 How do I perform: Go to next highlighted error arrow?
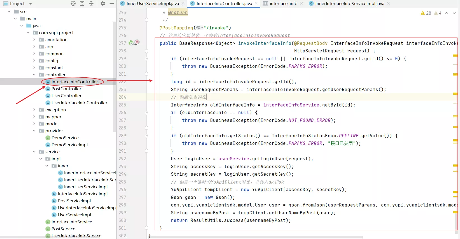click(454, 13)
